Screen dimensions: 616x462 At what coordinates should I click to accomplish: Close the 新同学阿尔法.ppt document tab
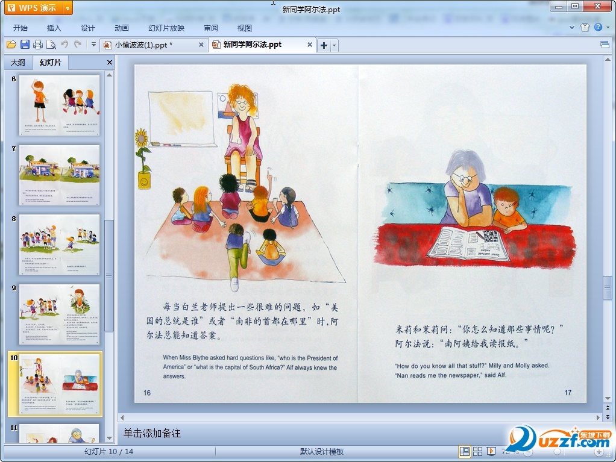pos(310,45)
